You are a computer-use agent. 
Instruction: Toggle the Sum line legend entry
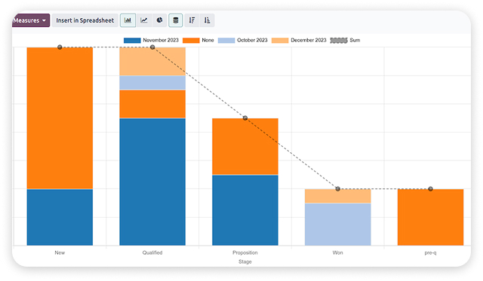[345, 40]
